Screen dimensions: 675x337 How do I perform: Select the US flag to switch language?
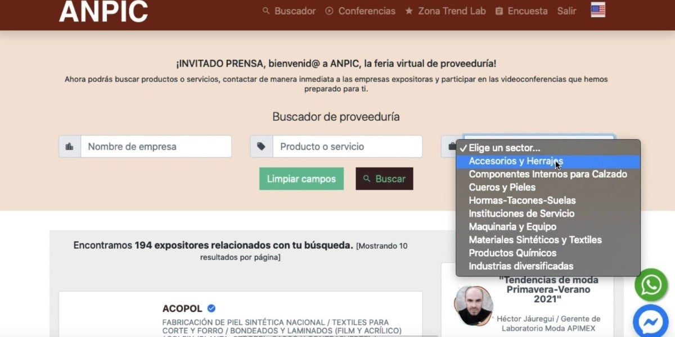pos(597,10)
